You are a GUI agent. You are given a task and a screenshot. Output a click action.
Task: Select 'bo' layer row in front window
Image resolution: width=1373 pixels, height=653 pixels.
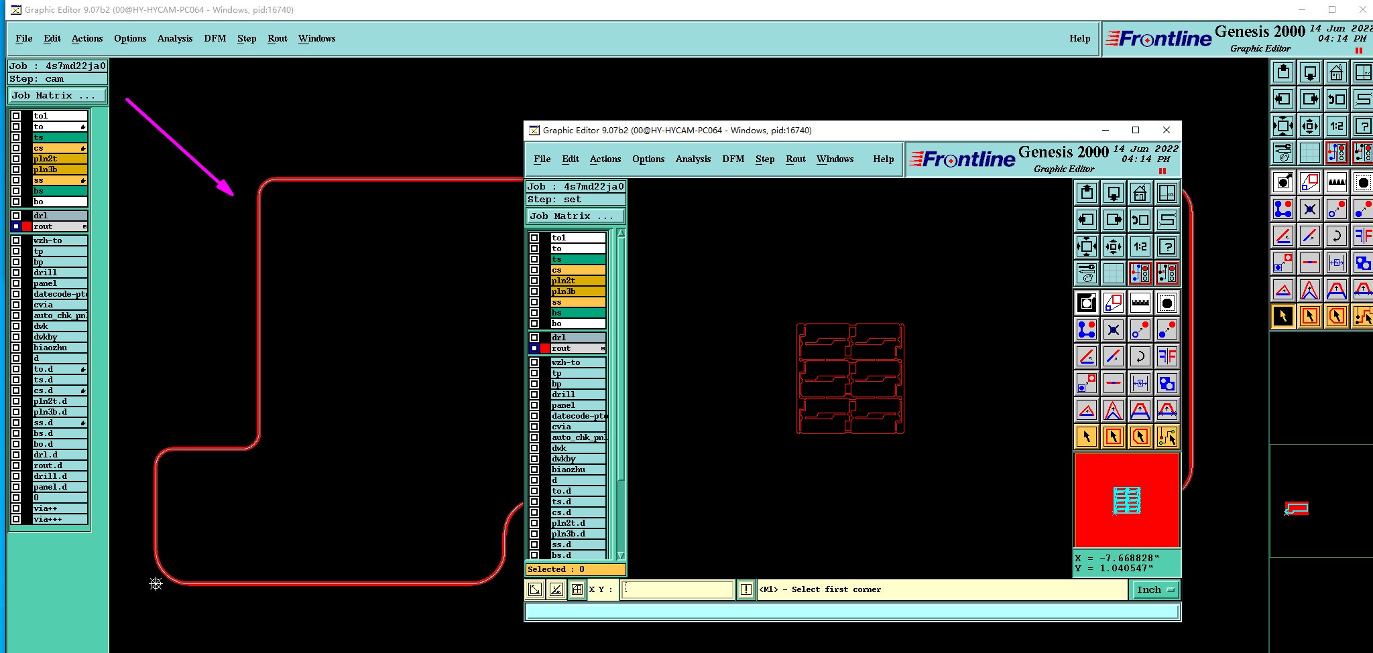tap(578, 323)
